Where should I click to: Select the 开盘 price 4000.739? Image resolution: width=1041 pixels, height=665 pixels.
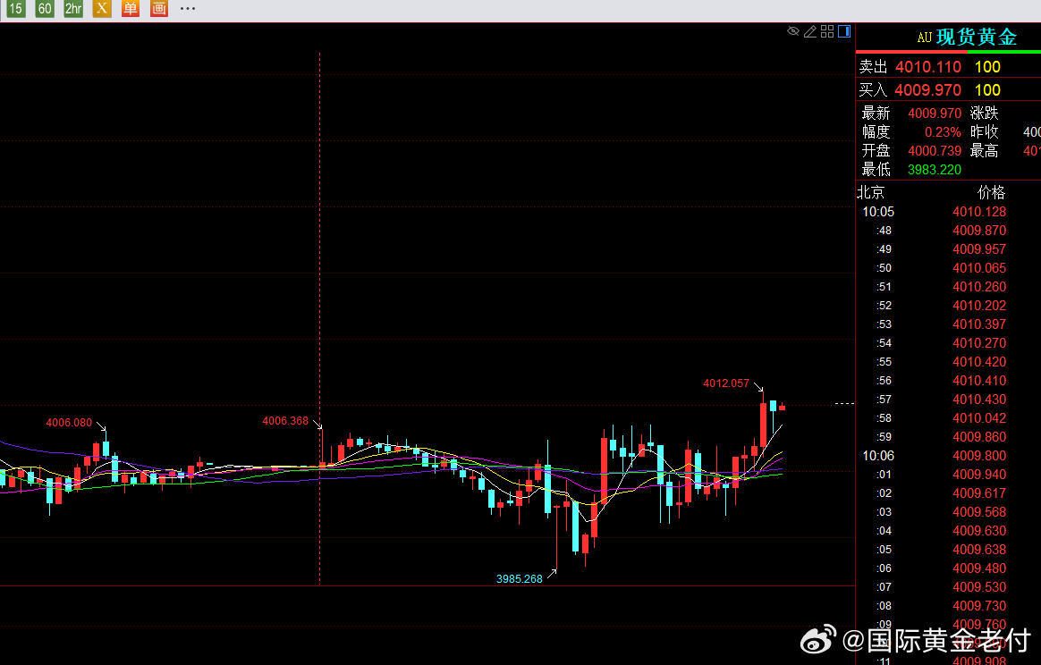tap(934, 151)
